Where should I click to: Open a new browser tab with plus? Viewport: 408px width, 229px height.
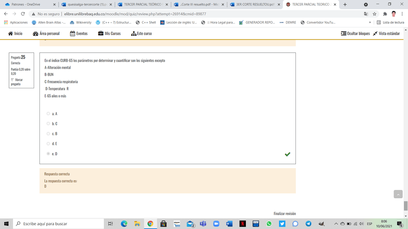pos(345,4)
